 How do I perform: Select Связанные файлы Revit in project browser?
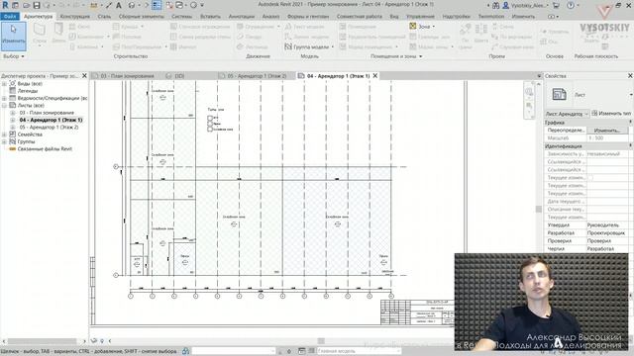coord(45,149)
